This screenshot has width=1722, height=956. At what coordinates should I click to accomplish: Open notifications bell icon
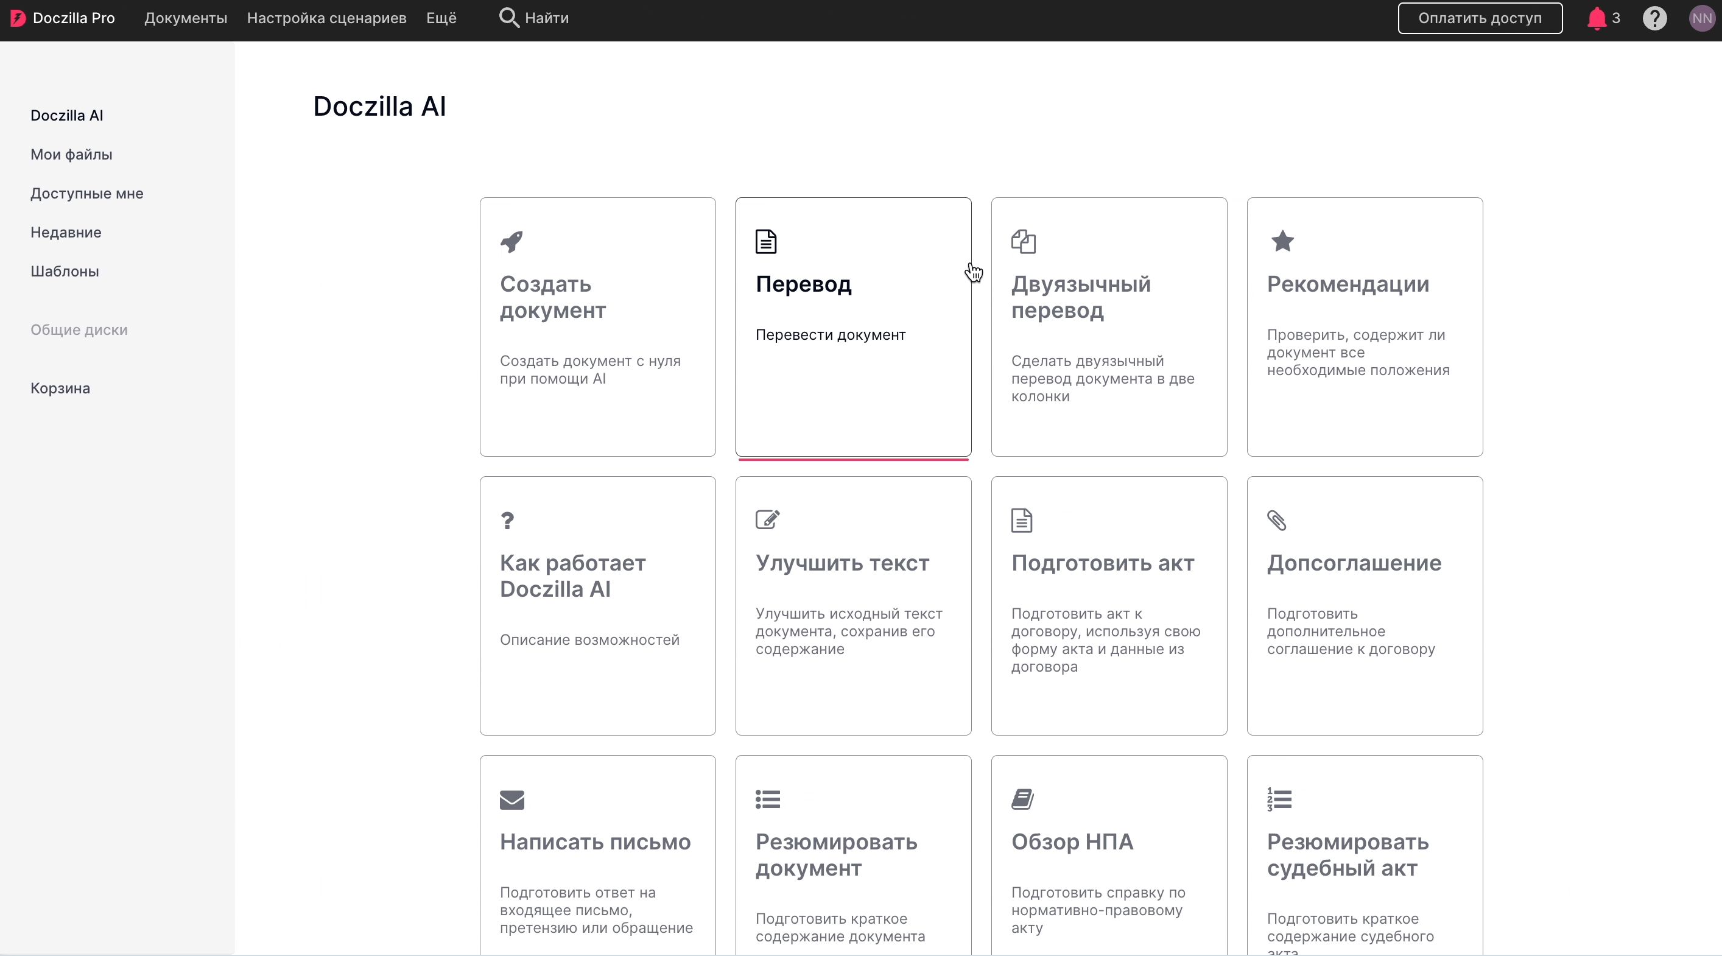point(1597,18)
